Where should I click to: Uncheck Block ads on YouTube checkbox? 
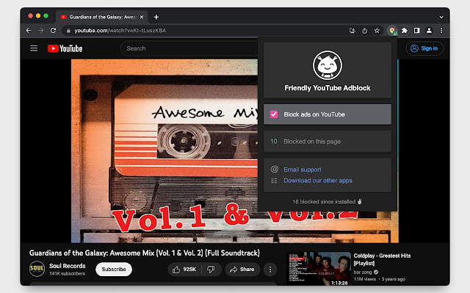[x=274, y=114]
